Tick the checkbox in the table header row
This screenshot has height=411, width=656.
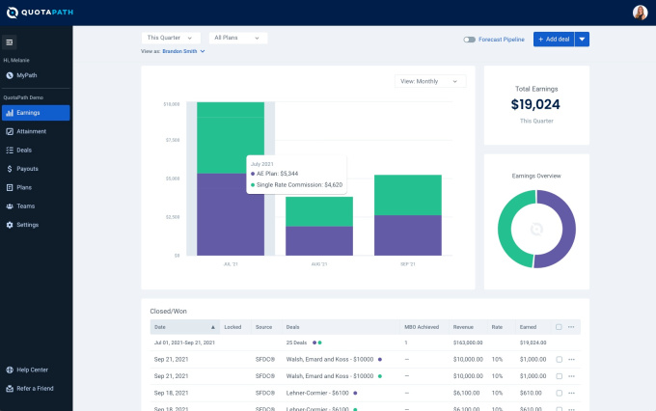point(559,327)
